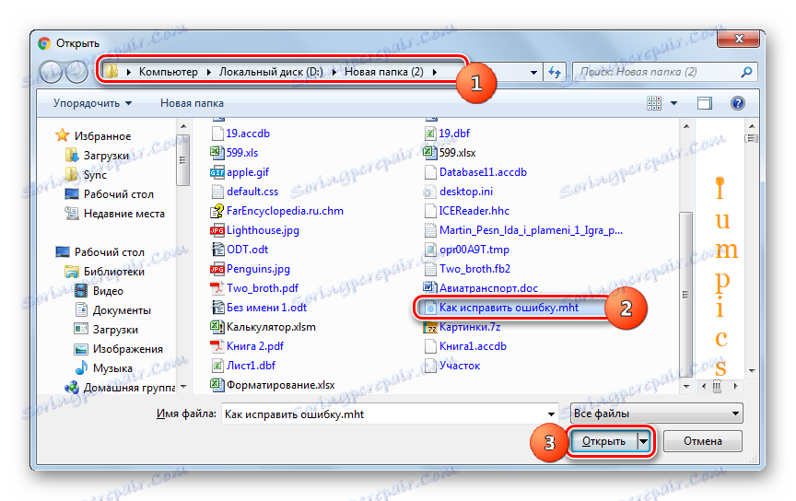796x501 pixels.
Task: Open the Все файлы file type dropdown
Action: pyautogui.click(x=656, y=414)
